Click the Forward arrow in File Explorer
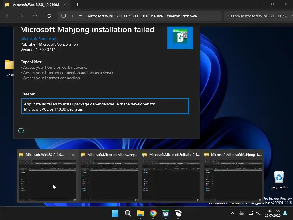This screenshot has height=220, width=293. pos(21,16)
